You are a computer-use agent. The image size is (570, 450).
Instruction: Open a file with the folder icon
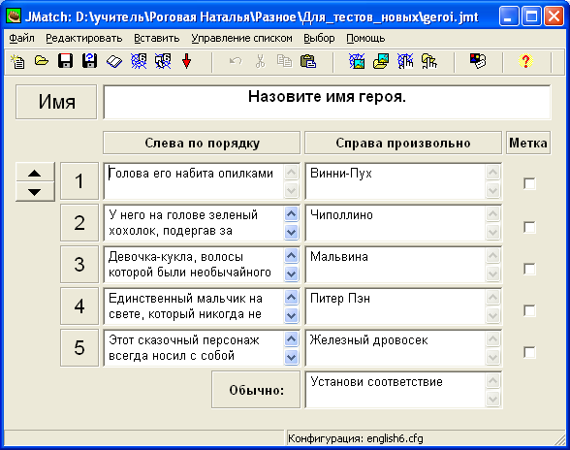coord(42,61)
